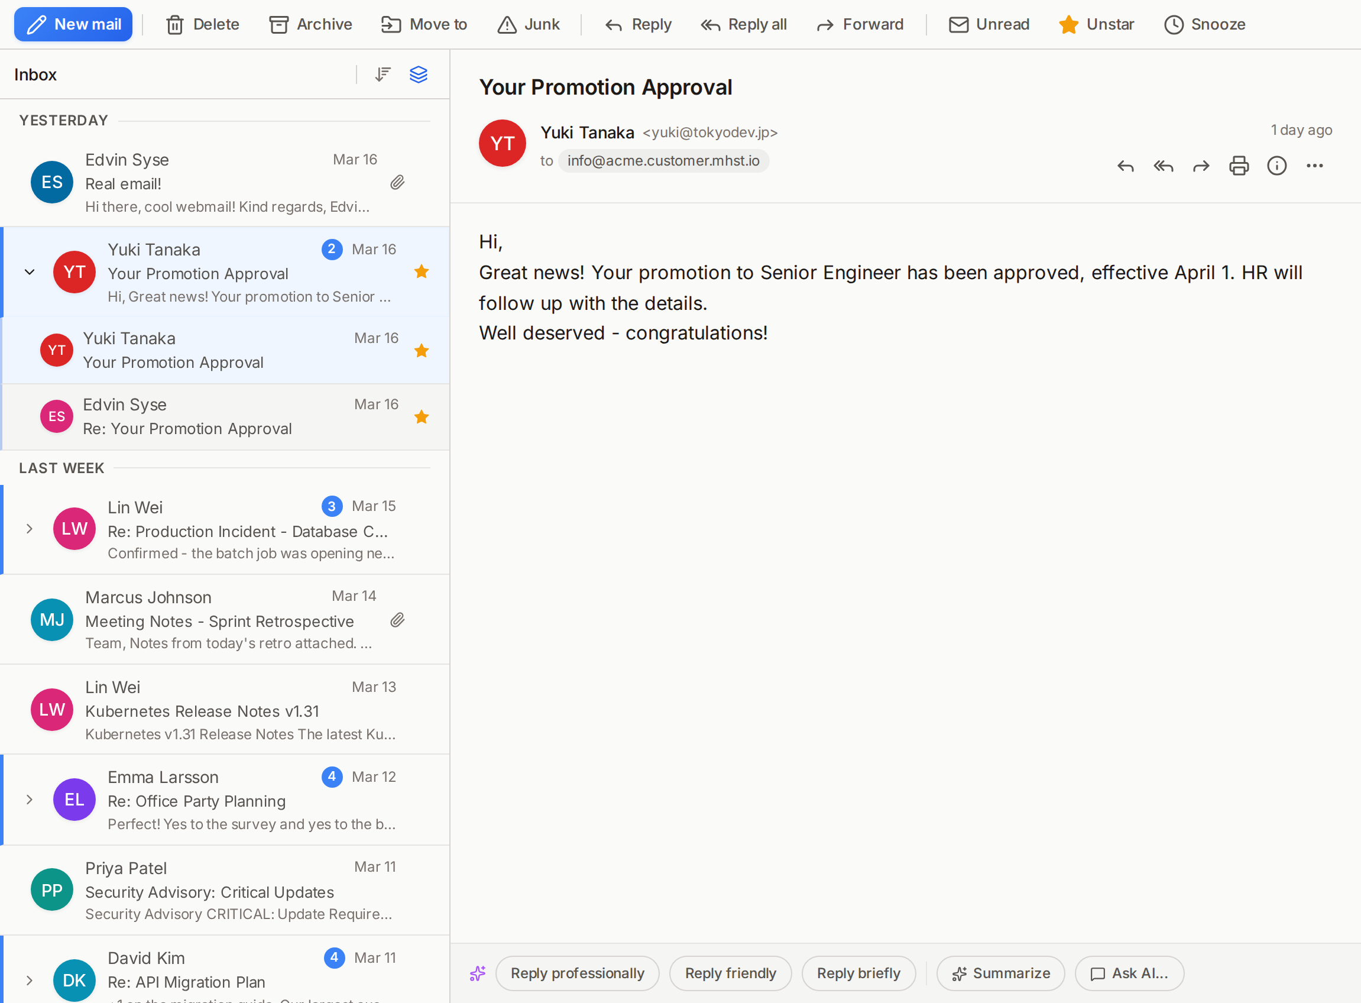Click the New mail button
Viewport: 1361px width, 1003px height.
(x=73, y=24)
